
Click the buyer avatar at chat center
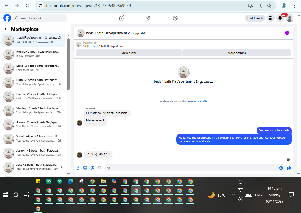183,72
